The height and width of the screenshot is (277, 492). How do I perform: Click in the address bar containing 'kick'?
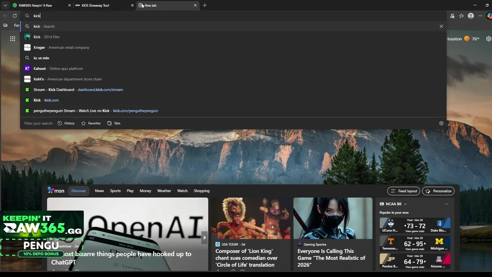coord(233,16)
